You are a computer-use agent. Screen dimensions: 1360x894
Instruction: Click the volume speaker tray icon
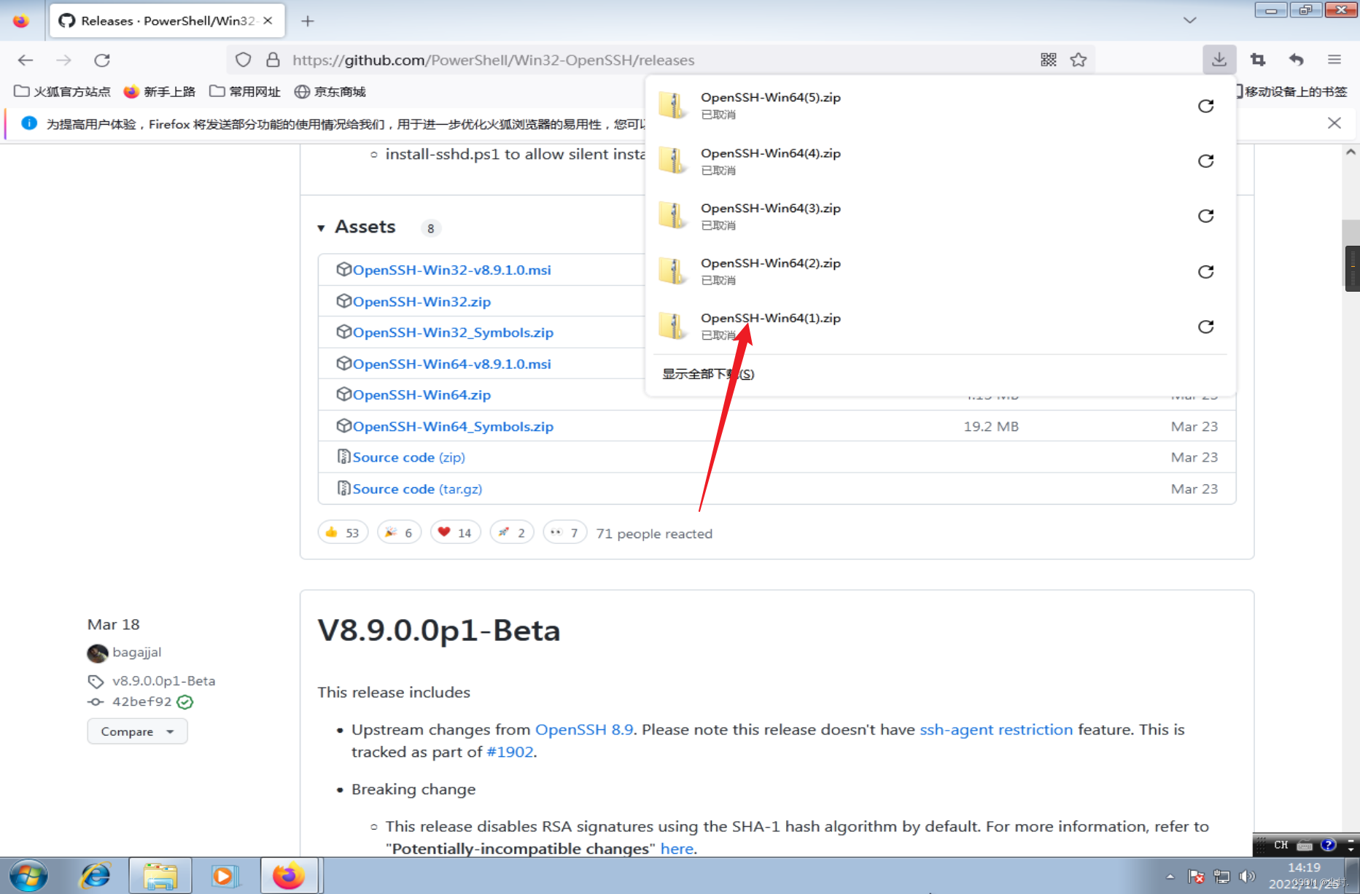[1247, 876]
